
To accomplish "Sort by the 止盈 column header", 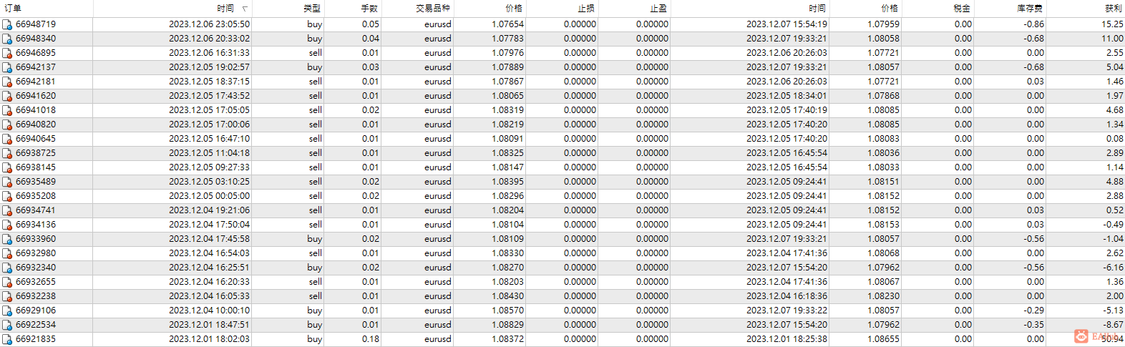I will point(659,9).
